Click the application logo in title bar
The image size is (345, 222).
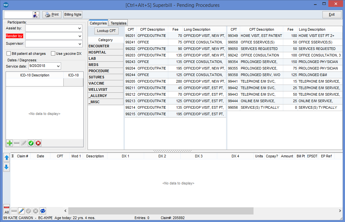point(6,5)
